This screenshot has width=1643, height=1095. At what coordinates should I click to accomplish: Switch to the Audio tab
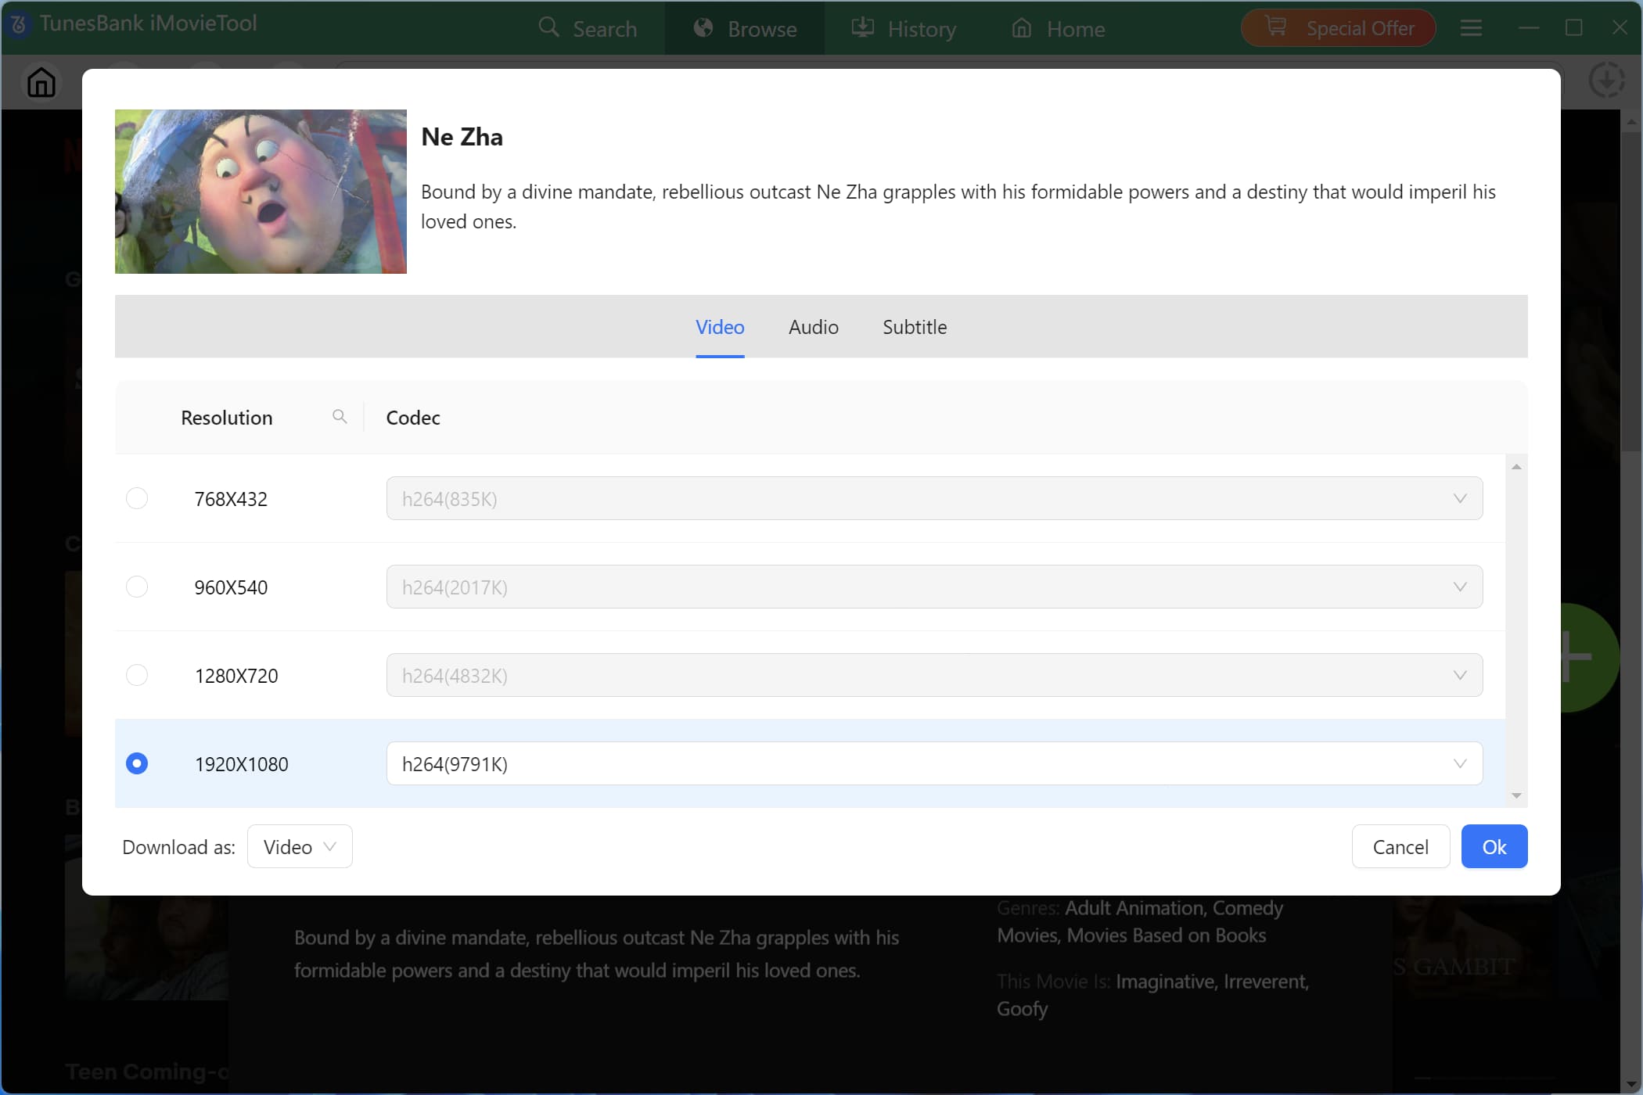point(813,327)
